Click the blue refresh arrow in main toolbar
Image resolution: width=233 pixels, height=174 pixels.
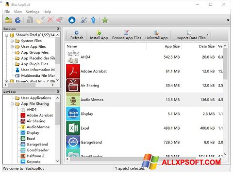point(18,20)
